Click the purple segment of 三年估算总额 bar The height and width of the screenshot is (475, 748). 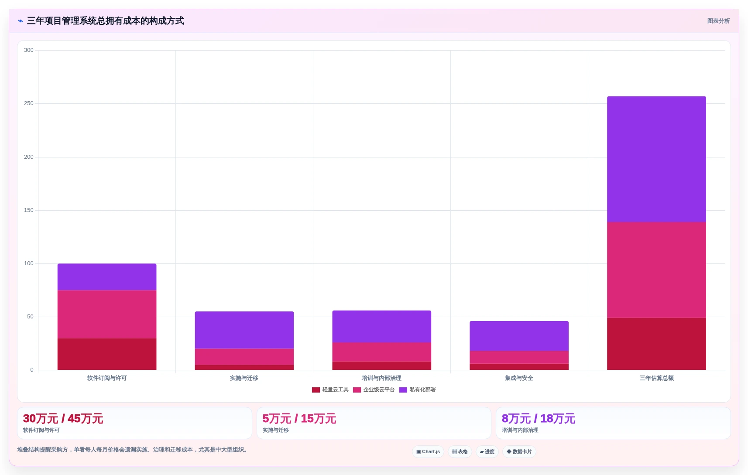click(x=656, y=159)
